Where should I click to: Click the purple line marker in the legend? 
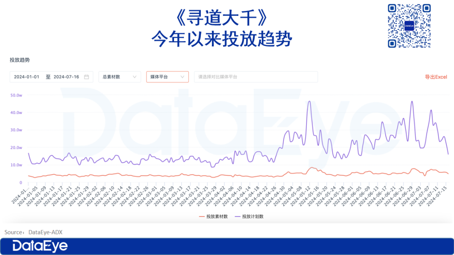[x=238, y=216]
